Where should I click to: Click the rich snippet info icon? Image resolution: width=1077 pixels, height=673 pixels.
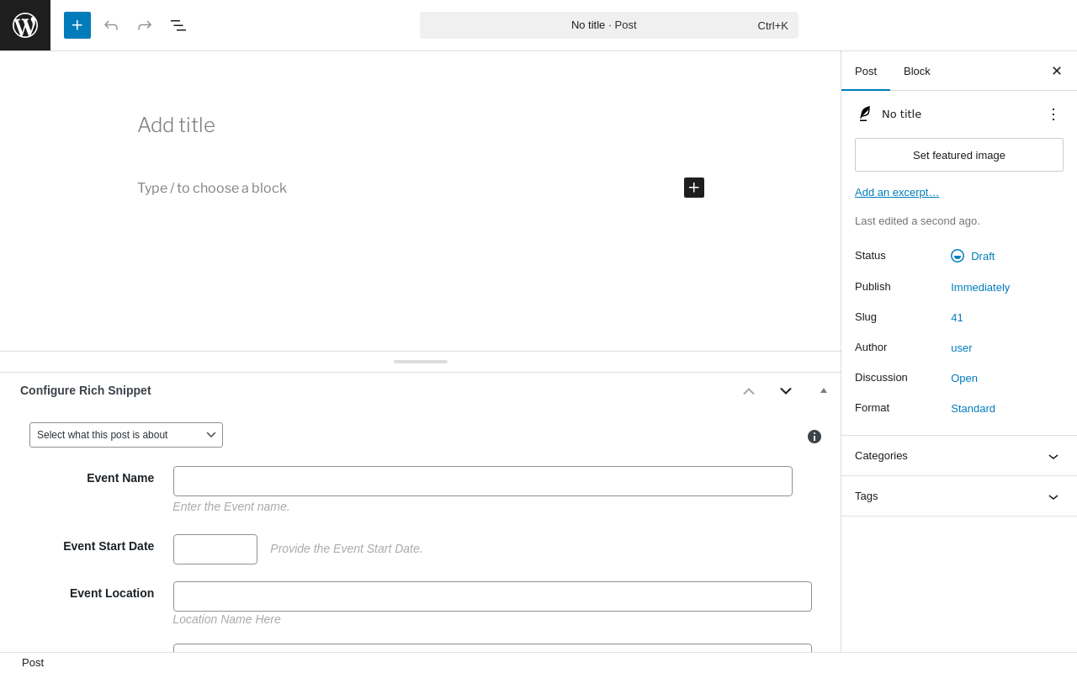pos(814,437)
